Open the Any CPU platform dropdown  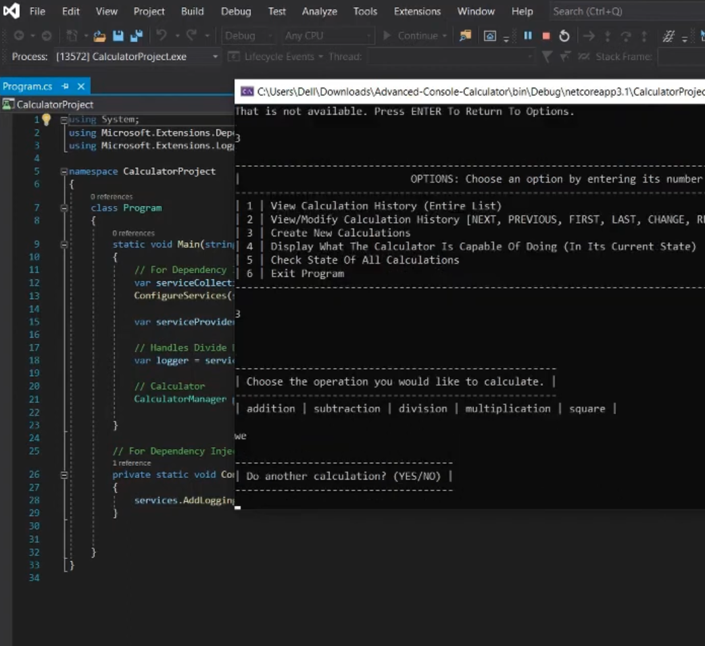click(x=328, y=36)
